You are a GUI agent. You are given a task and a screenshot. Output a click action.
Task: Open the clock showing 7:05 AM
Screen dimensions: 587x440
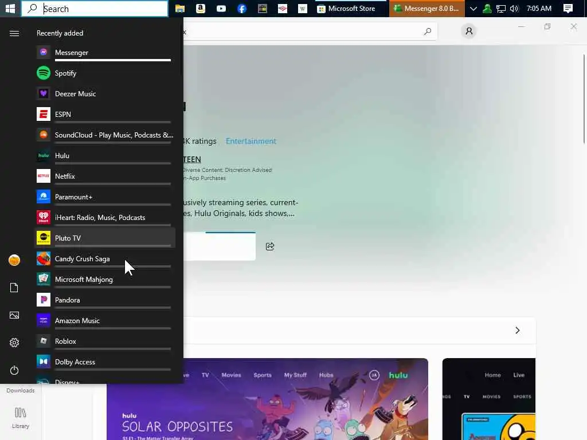[x=539, y=8]
